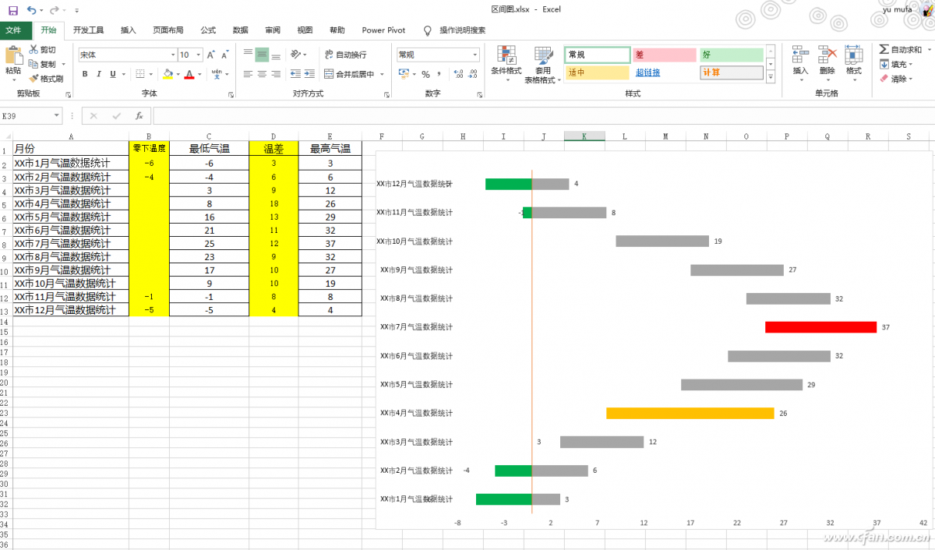935x550 pixels.
Task: Click in the formula bar input
Action: [543, 116]
